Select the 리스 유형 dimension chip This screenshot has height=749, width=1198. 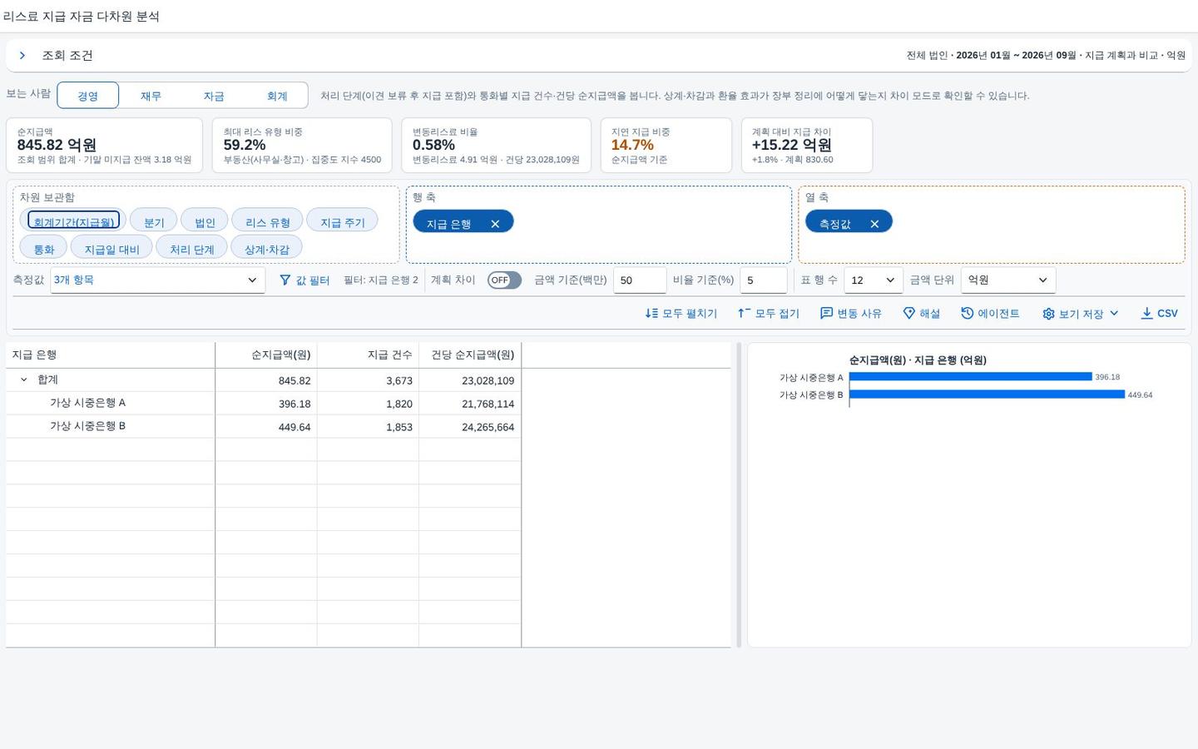[x=267, y=221]
